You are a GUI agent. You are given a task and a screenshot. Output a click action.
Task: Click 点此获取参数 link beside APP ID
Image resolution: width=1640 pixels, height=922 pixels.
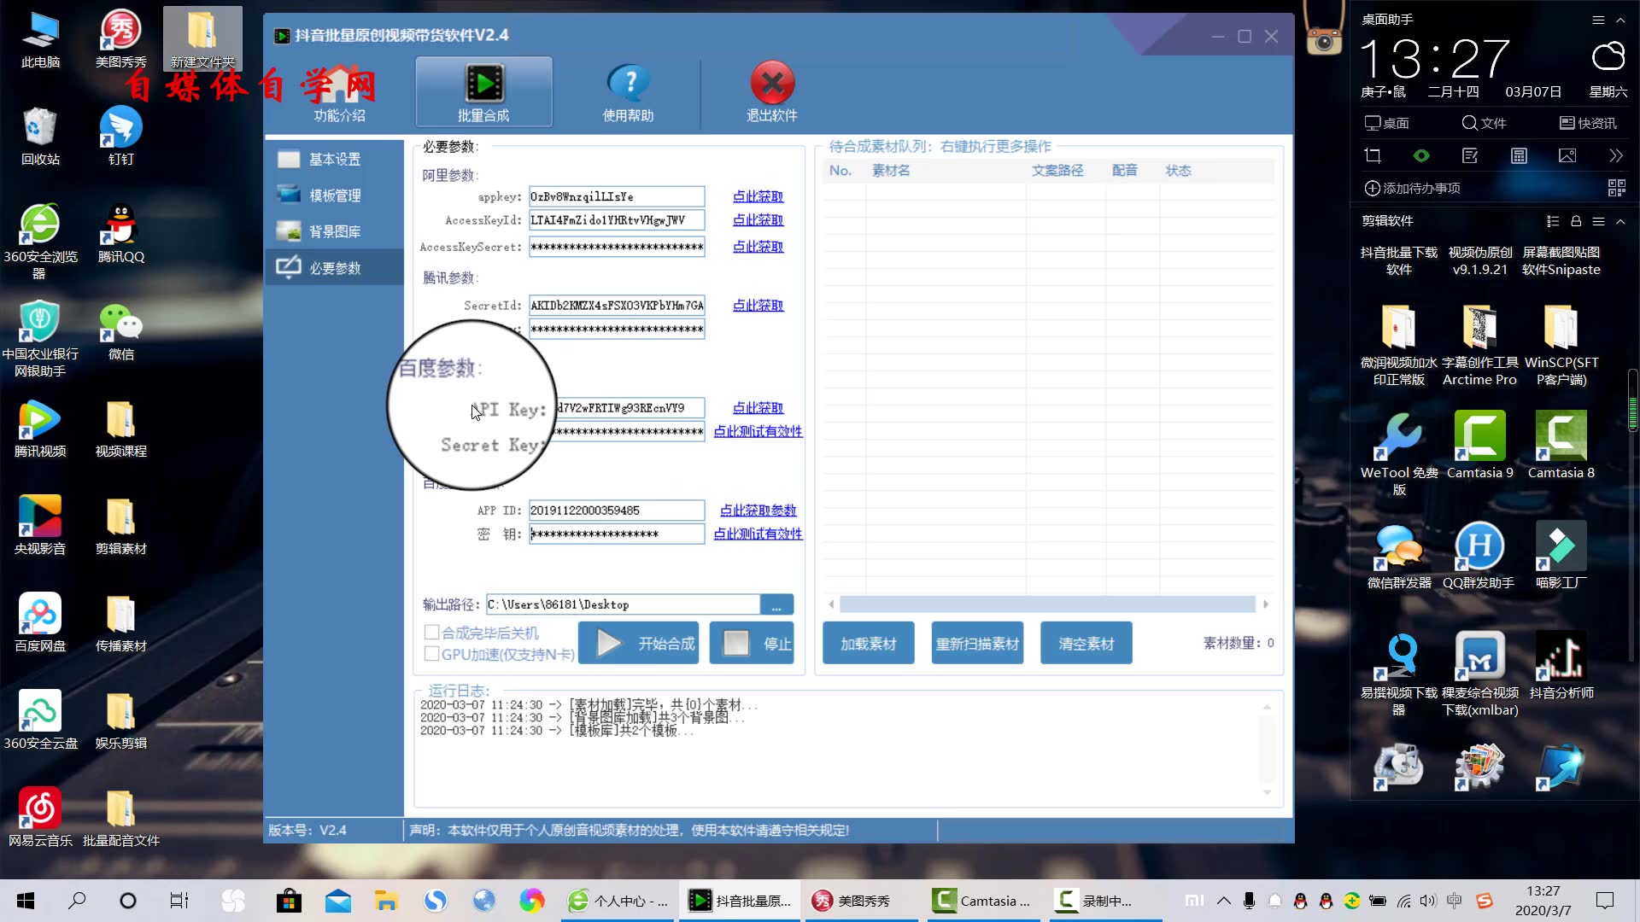tap(758, 511)
